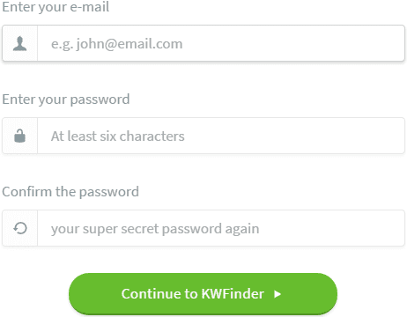This screenshot has width=407, height=317.
Task: Focus the password input field
Action: tap(221, 136)
